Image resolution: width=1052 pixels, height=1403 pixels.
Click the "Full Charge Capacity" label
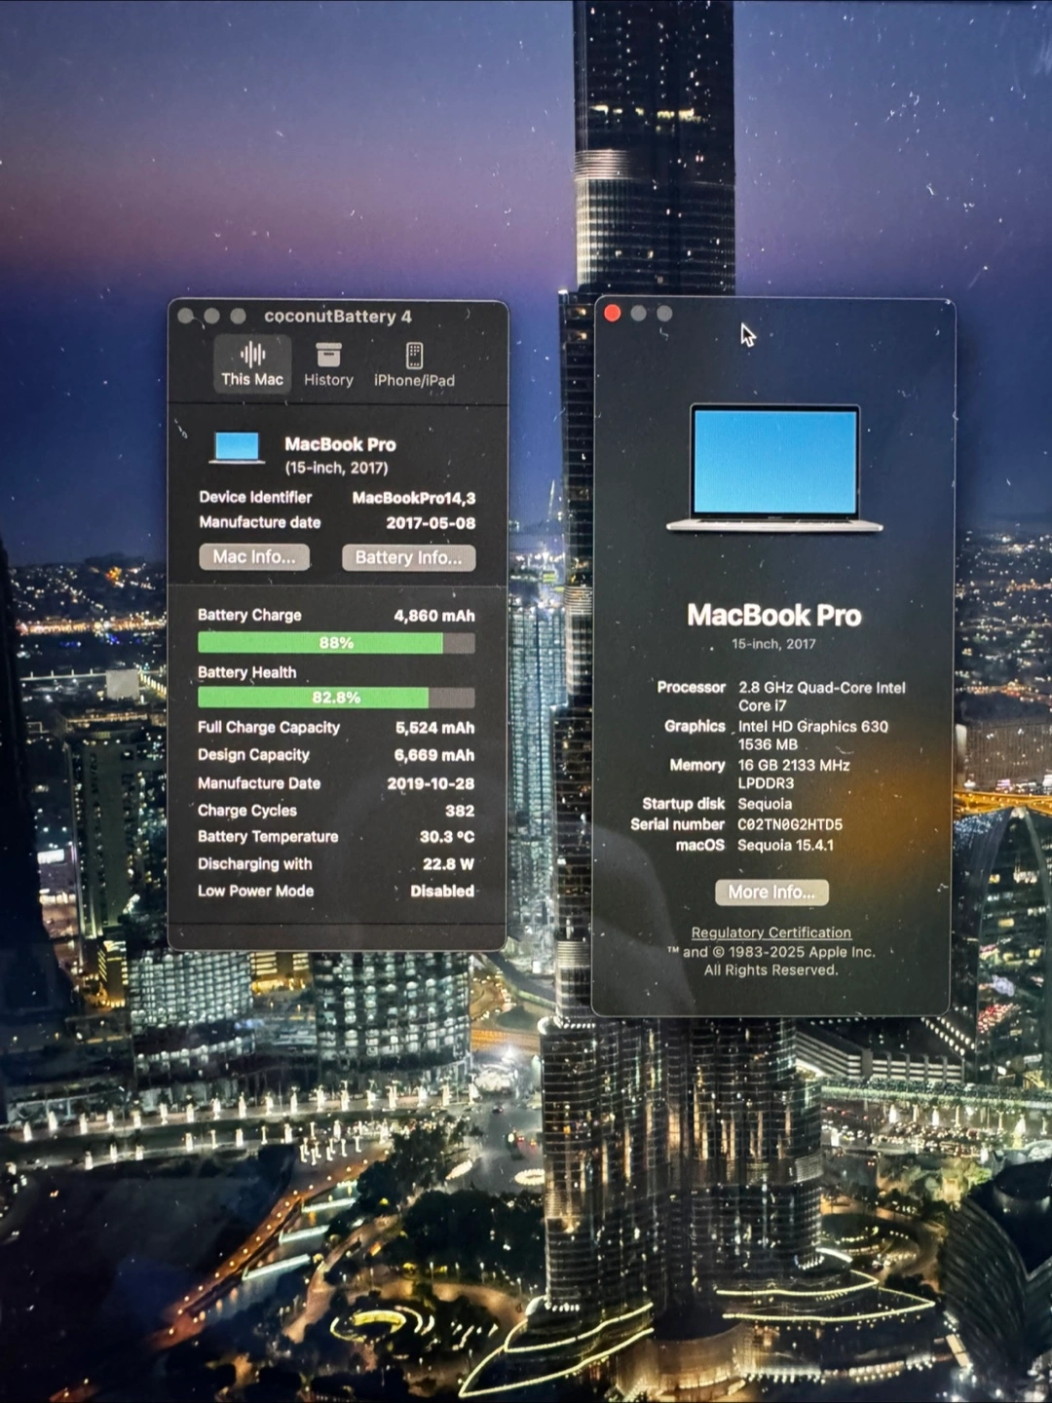269,728
